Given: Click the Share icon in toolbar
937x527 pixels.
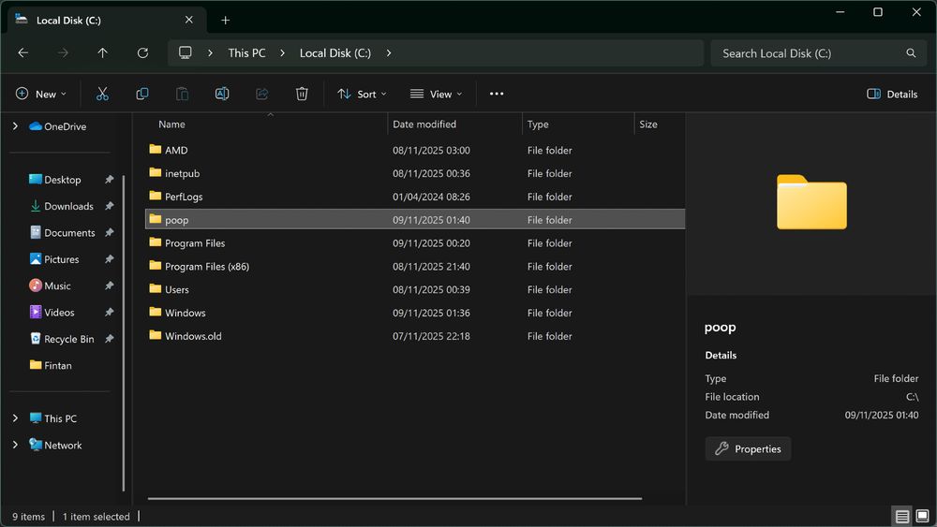Looking at the screenshot, I should click(261, 94).
